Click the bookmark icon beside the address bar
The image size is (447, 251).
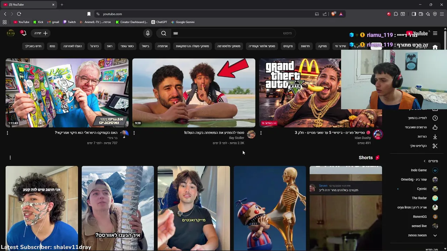point(89,14)
